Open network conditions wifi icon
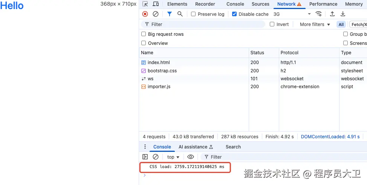The image size is (367, 185). (x=318, y=14)
